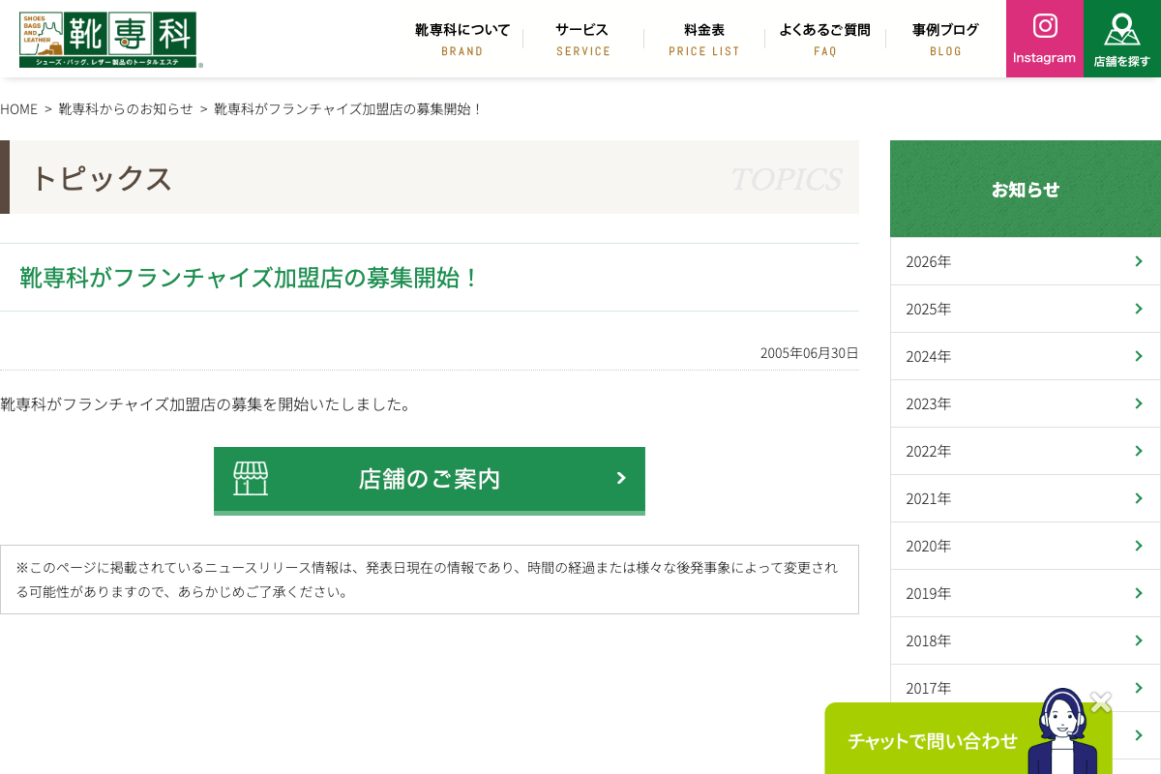
Task: Close the chat widget with X
Action: pyautogui.click(x=1101, y=701)
